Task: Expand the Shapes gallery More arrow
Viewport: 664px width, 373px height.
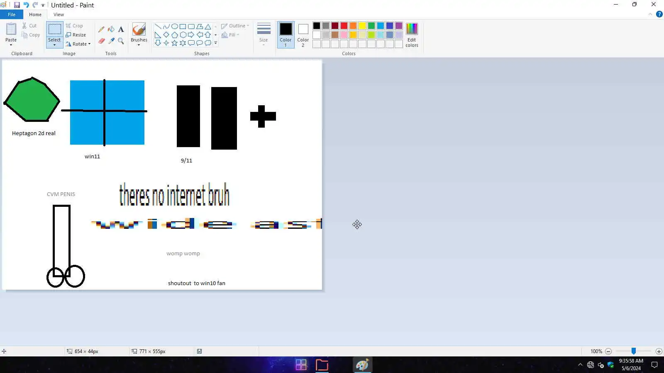Action: click(215, 43)
